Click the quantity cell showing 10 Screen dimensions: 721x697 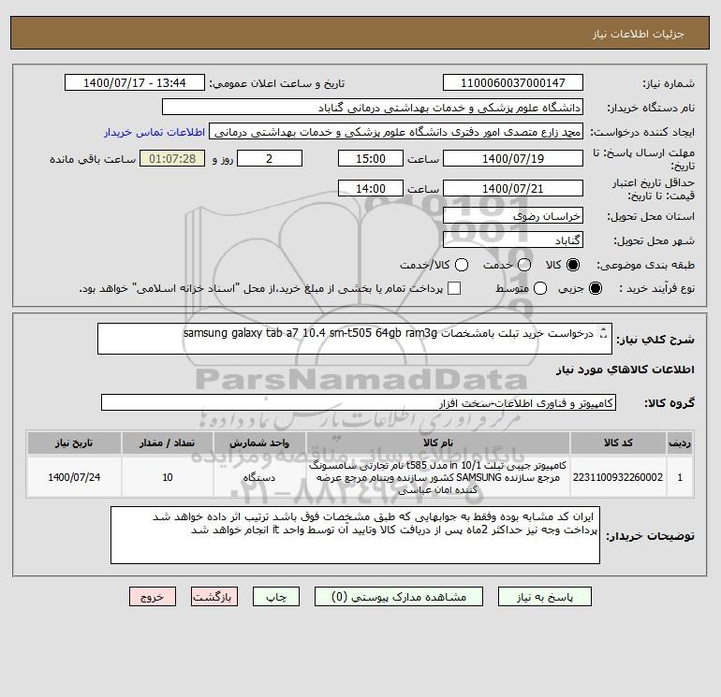coord(168,477)
